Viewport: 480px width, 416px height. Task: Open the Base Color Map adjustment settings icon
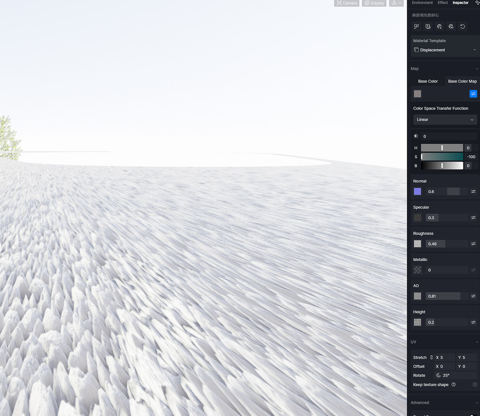tap(473, 94)
